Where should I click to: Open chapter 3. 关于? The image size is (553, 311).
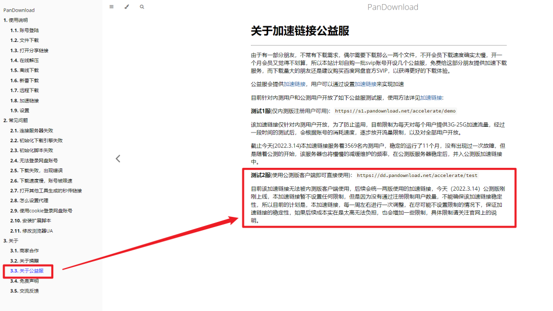pos(11,240)
